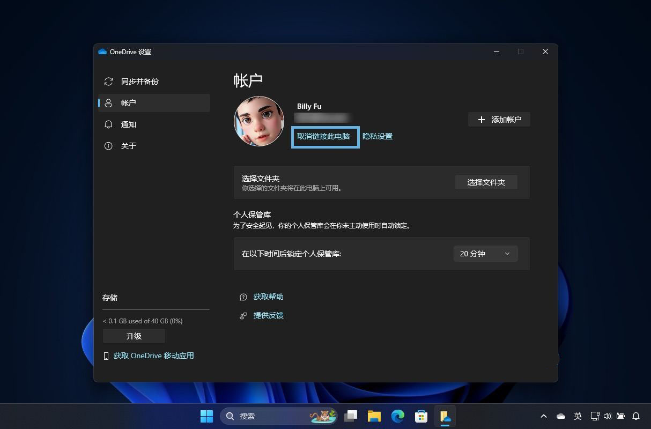
Task: Click 取消链接此电脑 link
Action: pyautogui.click(x=323, y=136)
